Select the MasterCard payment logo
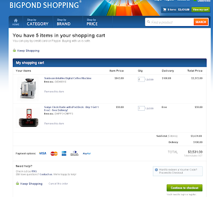The image size is (213, 197). coord(54,153)
